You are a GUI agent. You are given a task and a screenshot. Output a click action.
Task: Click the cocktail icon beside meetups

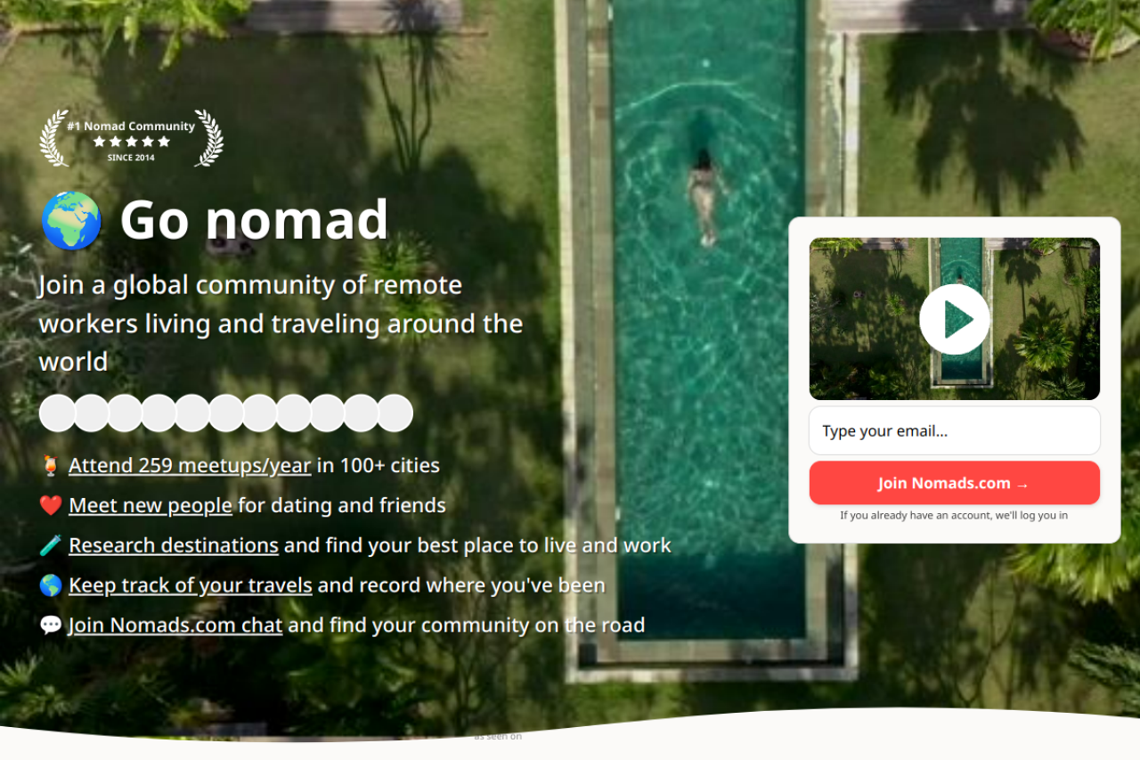[x=51, y=465]
